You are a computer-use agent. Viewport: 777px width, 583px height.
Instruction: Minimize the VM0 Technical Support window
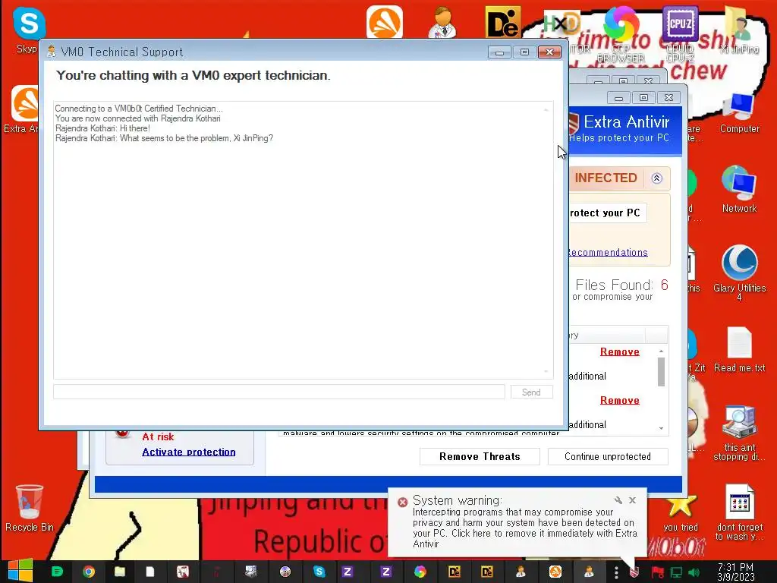pyautogui.click(x=499, y=52)
